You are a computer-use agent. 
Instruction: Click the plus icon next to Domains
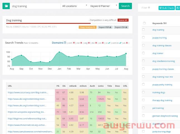[x=65, y=43]
